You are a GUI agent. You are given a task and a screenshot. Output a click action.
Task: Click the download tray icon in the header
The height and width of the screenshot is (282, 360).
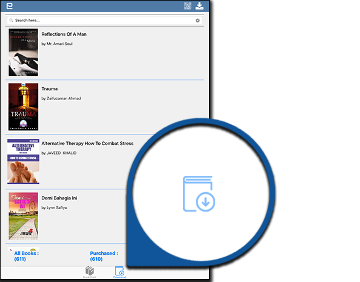[199, 6]
